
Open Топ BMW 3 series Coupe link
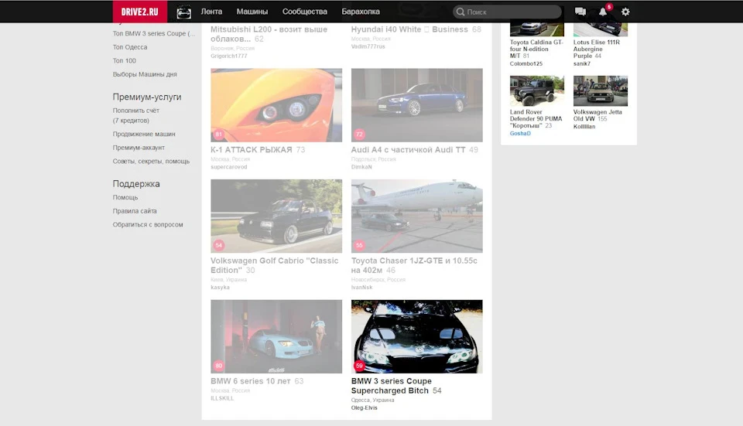(x=154, y=33)
